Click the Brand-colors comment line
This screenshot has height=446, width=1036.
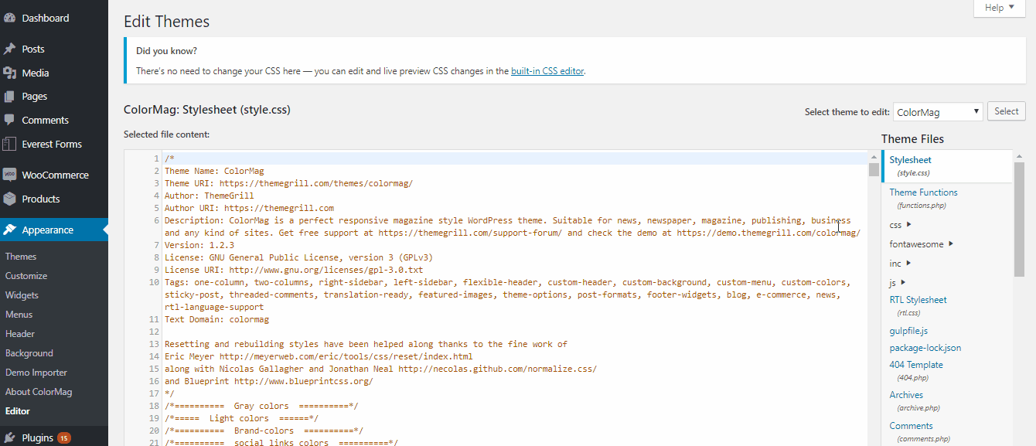coord(264,431)
